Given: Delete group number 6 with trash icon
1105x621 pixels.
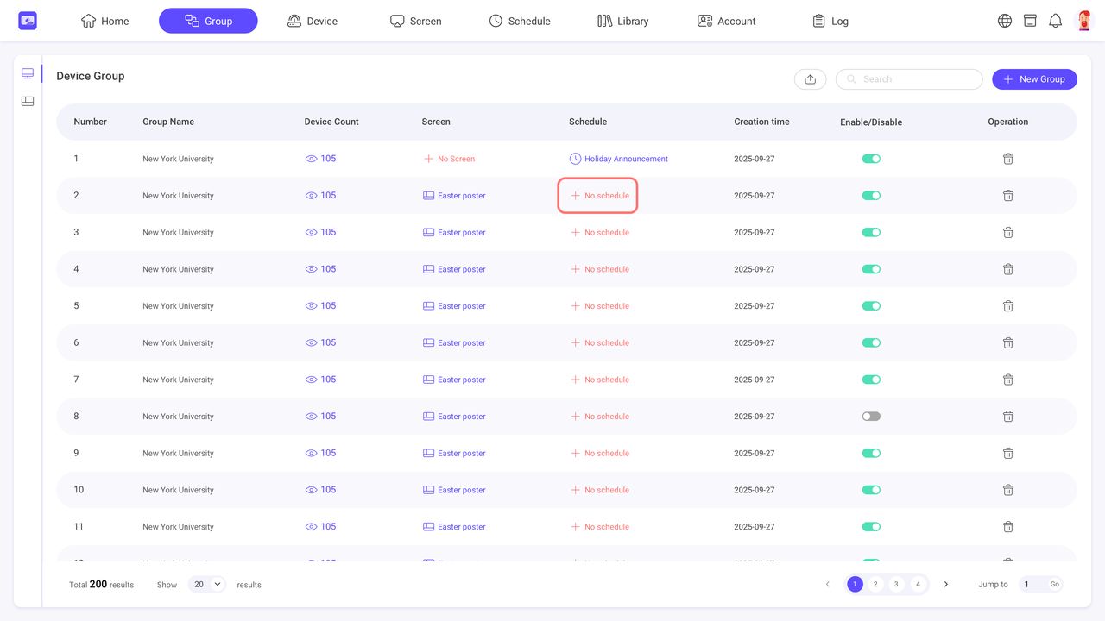Looking at the screenshot, I should (1007, 342).
